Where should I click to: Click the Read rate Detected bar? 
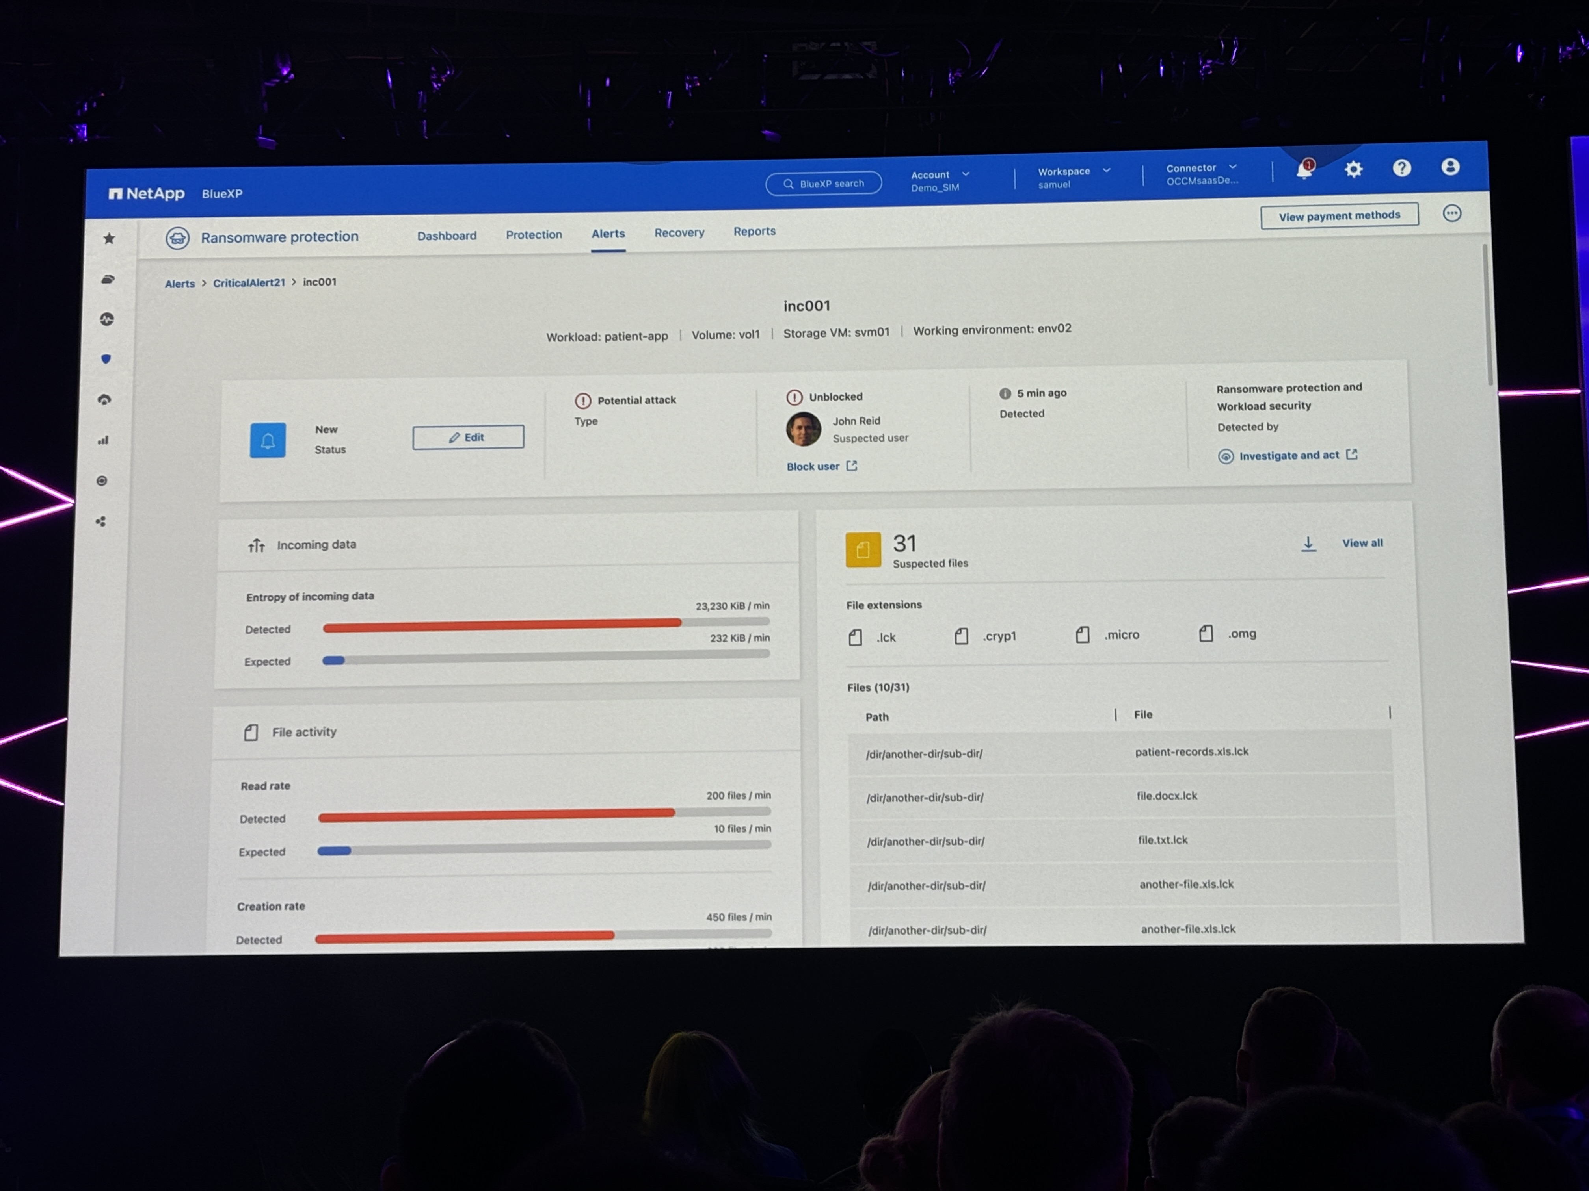[x=497, y=815]
